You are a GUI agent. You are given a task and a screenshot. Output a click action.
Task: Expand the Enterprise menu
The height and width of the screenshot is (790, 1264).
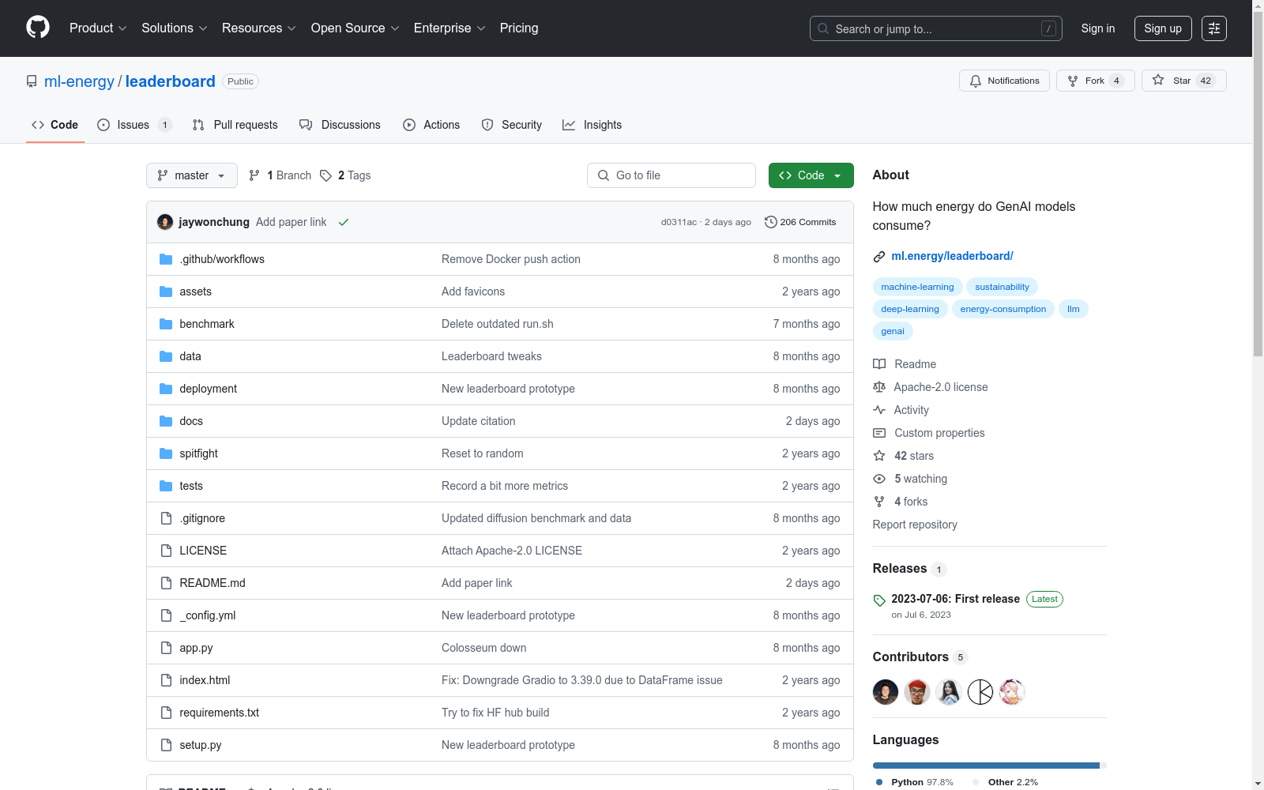click(x=450, y=28)
